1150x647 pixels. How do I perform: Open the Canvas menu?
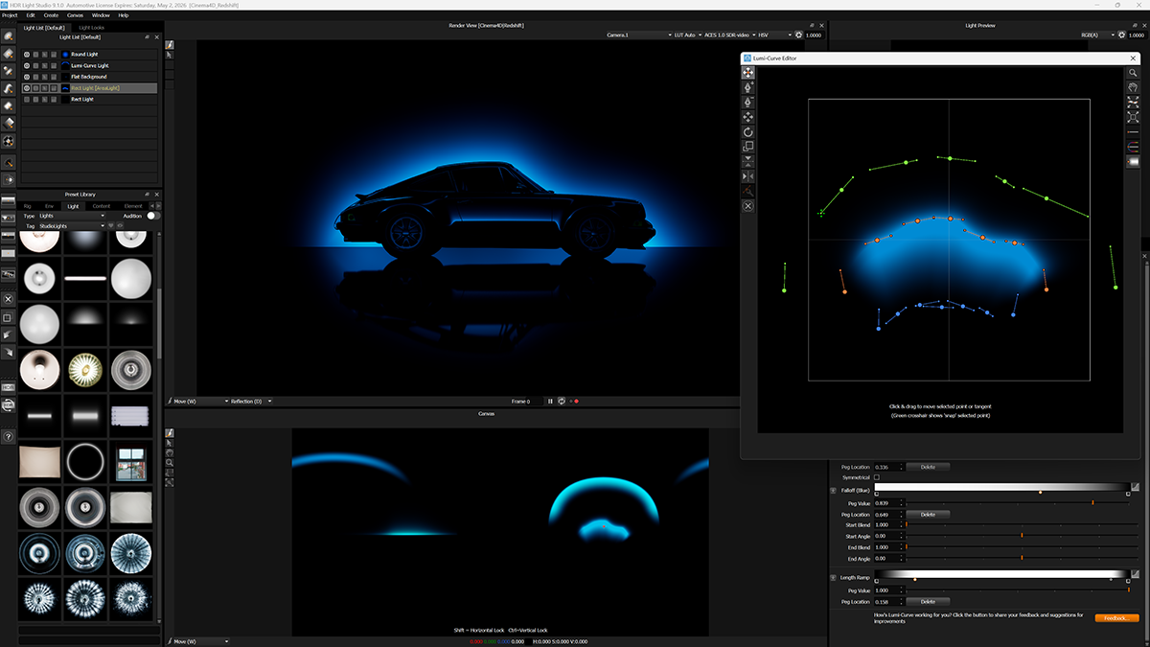coord(76,15)
